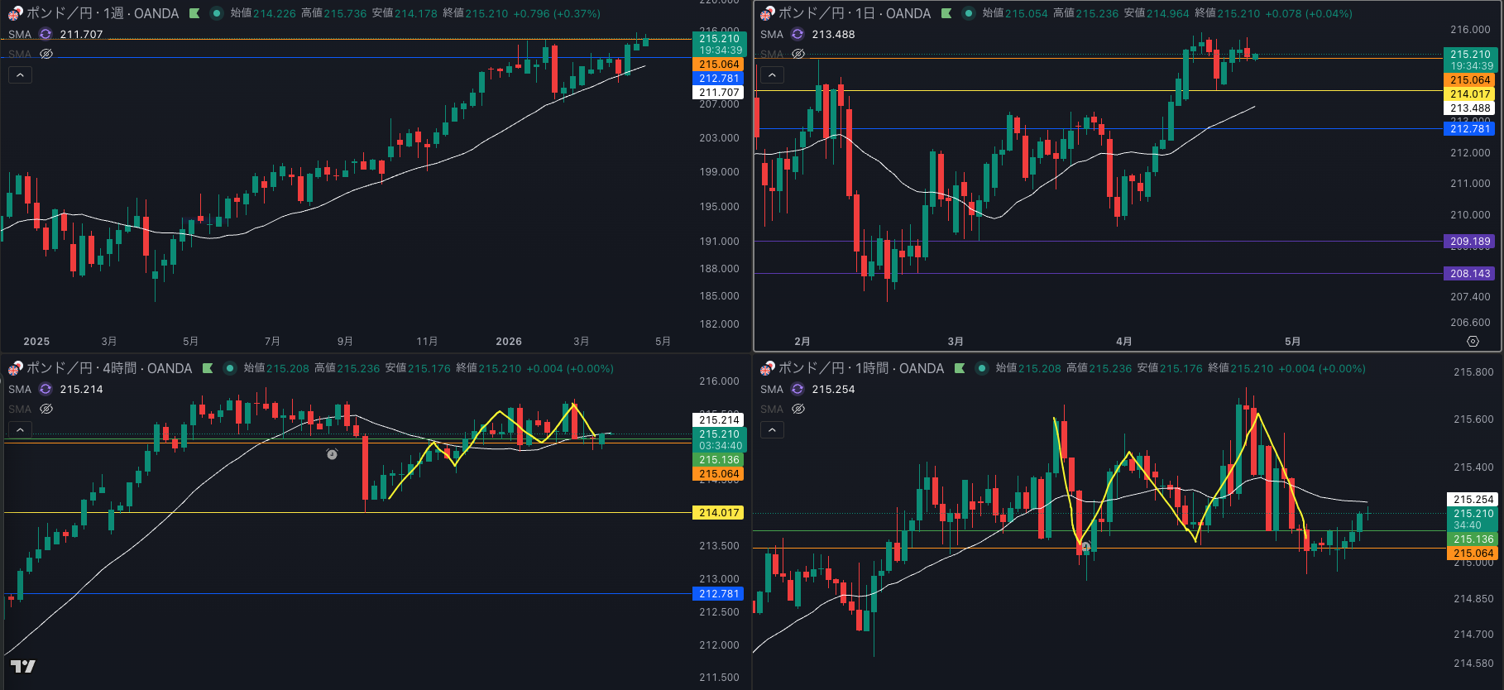Collapse the indicator legend in the 4時間 chart

[x=20, y=430]
